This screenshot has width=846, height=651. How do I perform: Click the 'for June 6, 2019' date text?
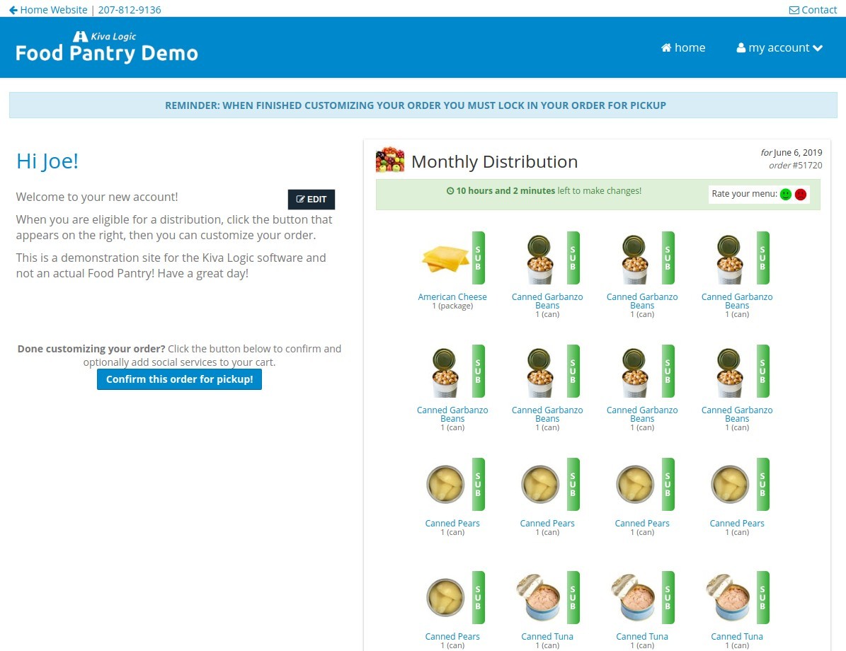click(791, 153)
